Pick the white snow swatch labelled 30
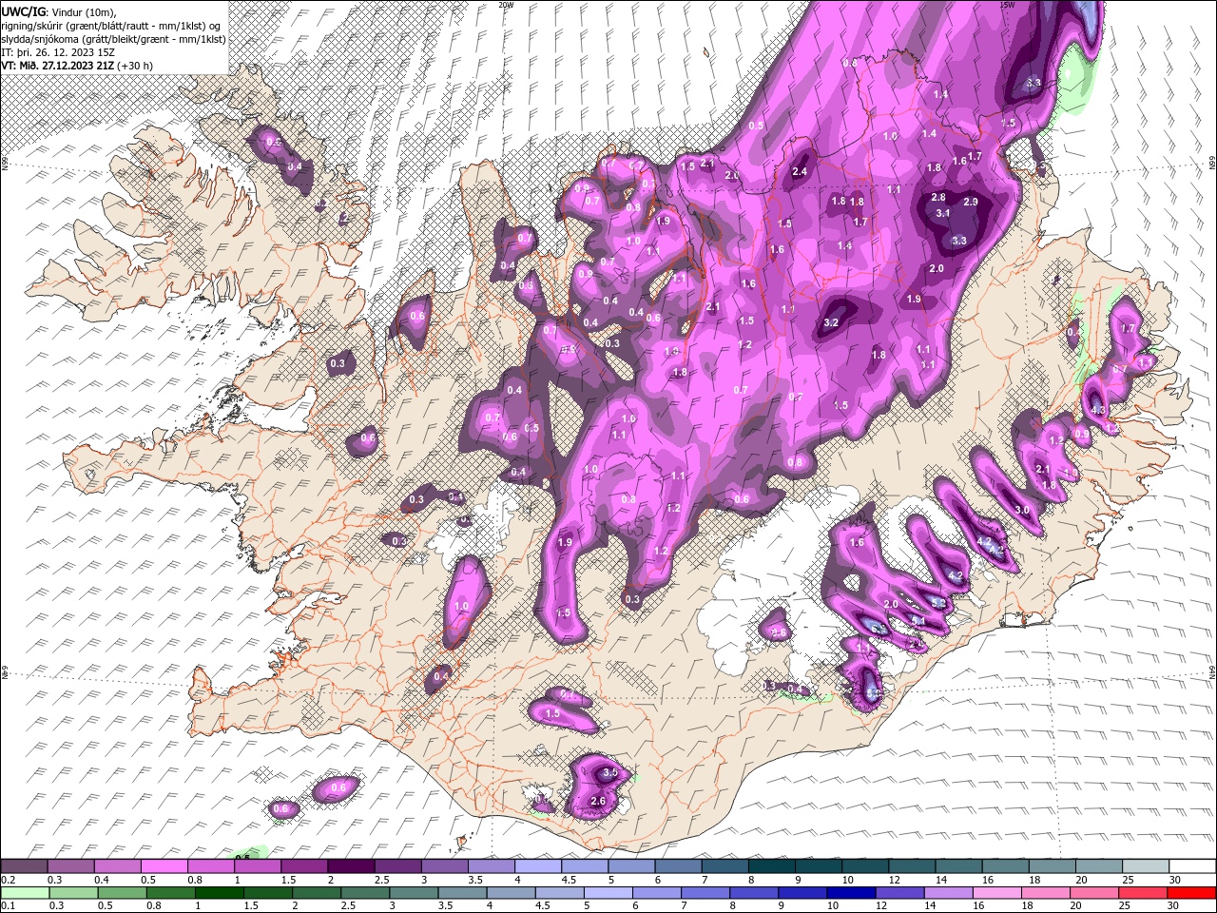Screen dimensions: 1217x913 tap(1192, 866)
